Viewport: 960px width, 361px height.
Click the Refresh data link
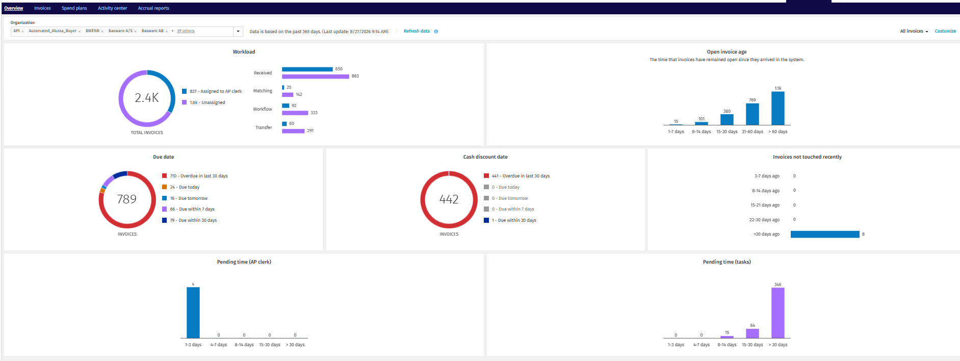417,31
